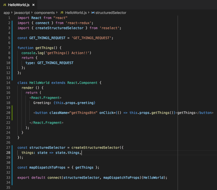The width and height of the screenshot is (217, 190).
Task: Click 'type: GET_THINGS_REQUEST' on line 10
Action: click(x=49, y=63)
